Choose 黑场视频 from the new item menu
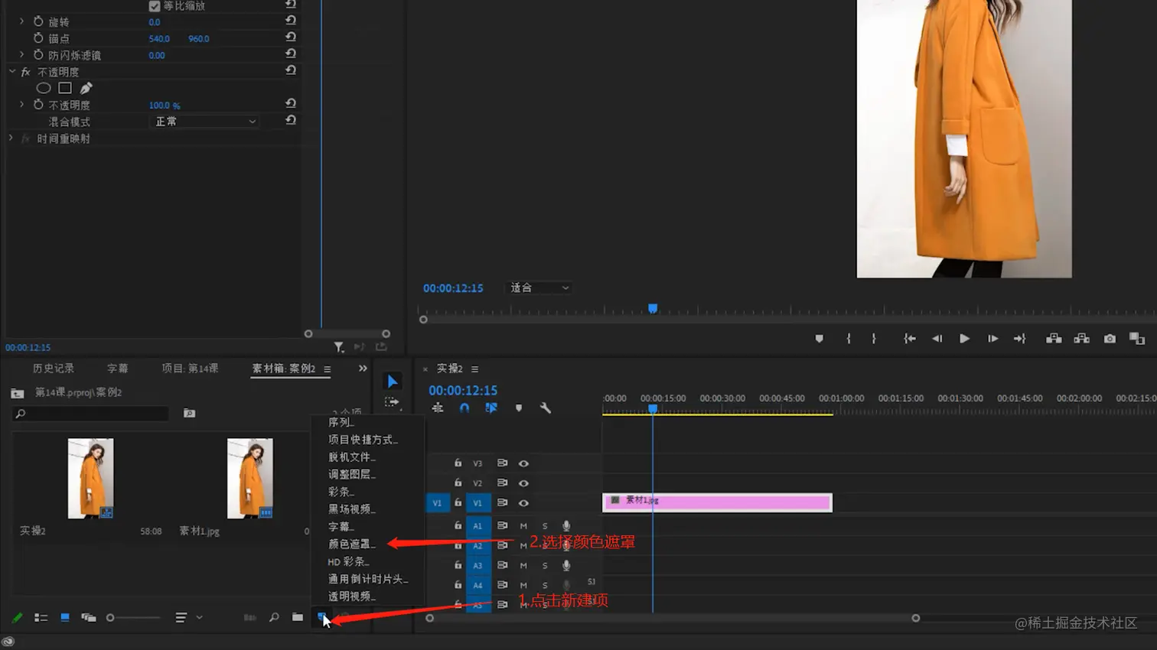The image size is (1157, 650). pos(352,509)
